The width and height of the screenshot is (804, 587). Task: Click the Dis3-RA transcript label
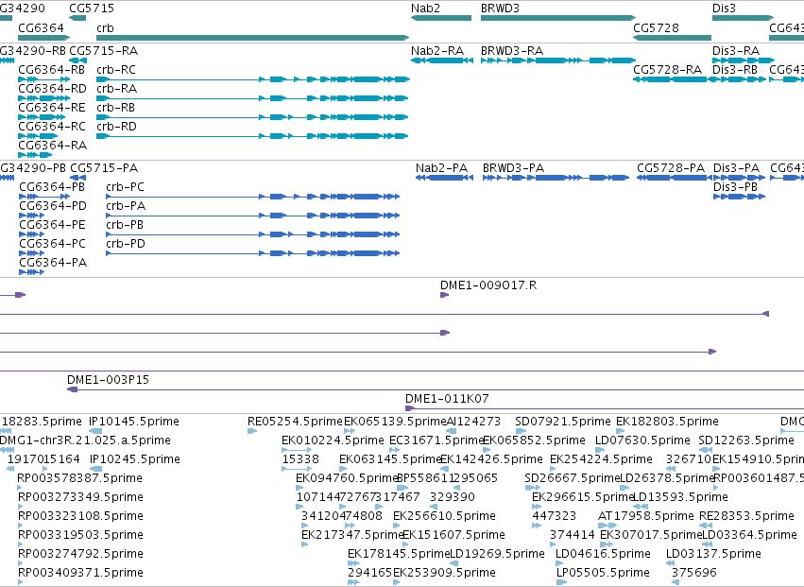pos(736,50)
